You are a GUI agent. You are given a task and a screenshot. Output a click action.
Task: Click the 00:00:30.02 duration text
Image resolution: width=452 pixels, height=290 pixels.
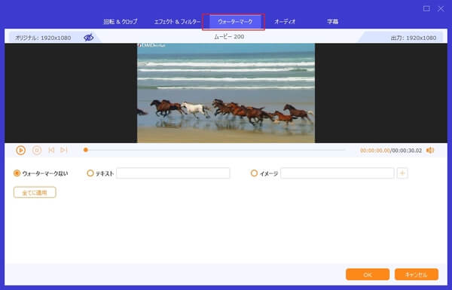407,151
